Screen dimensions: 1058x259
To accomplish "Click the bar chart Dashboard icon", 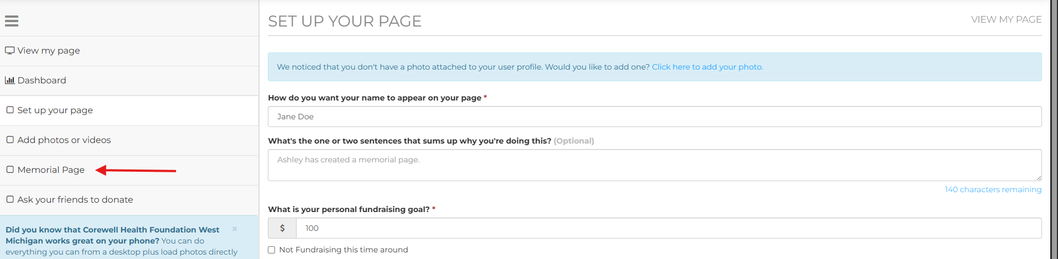I will pos(9,80).
